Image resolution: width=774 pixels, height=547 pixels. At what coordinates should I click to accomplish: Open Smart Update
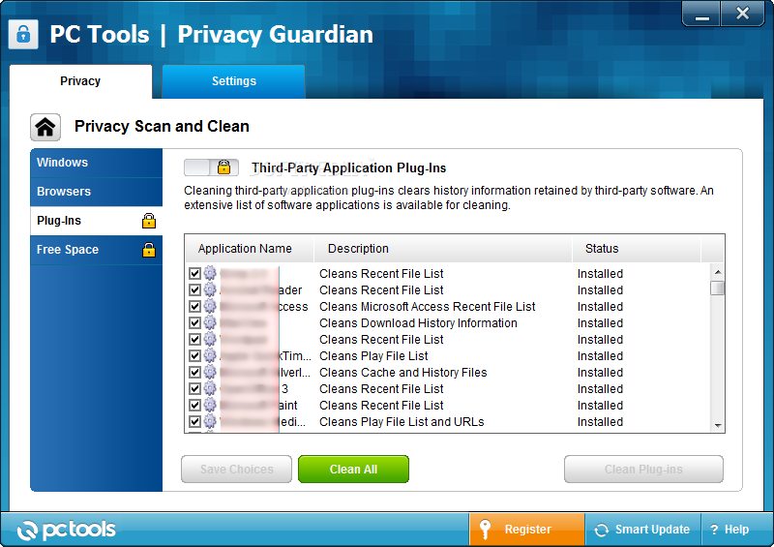point(642,530)
